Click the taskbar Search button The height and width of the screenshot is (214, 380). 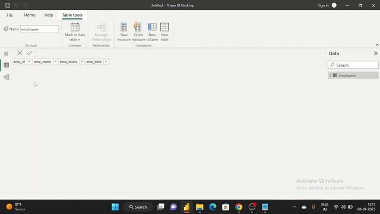click(138, 207)
